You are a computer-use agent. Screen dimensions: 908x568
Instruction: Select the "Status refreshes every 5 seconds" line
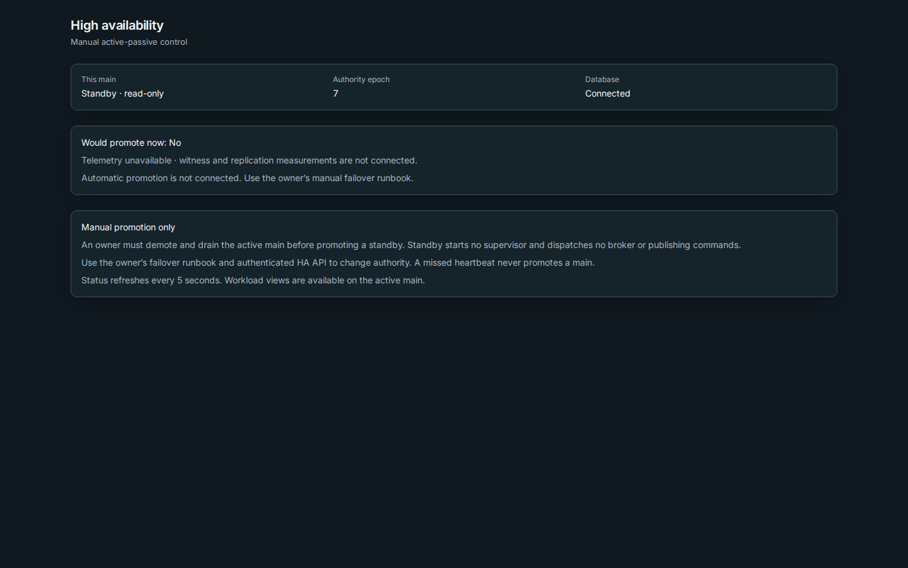253,280
